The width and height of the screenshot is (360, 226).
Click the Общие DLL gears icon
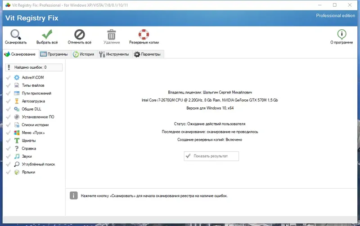[x=17, y=109]
